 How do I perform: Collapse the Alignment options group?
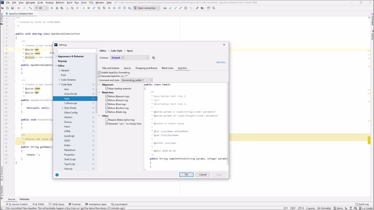99,85
